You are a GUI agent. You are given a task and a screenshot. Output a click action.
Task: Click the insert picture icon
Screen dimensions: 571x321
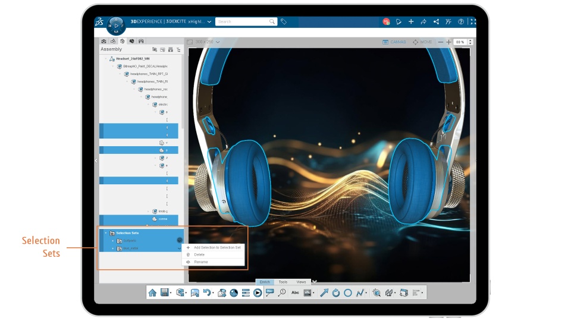pos(308,293)
